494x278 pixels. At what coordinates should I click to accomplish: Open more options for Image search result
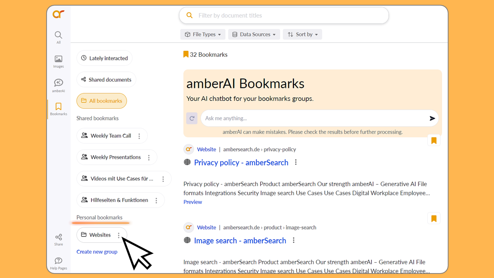click(x=294, y=240)
